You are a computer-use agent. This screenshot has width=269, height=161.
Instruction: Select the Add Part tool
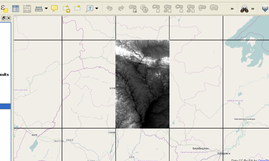(x=168, y=9)
